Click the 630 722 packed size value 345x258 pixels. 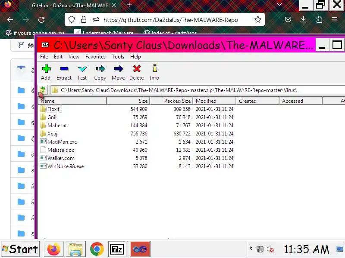tap(182, 133)
